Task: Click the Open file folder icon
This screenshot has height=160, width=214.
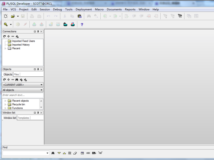Action: click(13, 16)
